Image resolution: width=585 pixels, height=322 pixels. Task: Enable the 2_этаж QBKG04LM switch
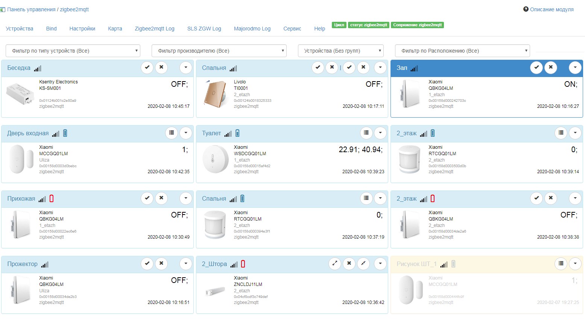pos(536,198)
